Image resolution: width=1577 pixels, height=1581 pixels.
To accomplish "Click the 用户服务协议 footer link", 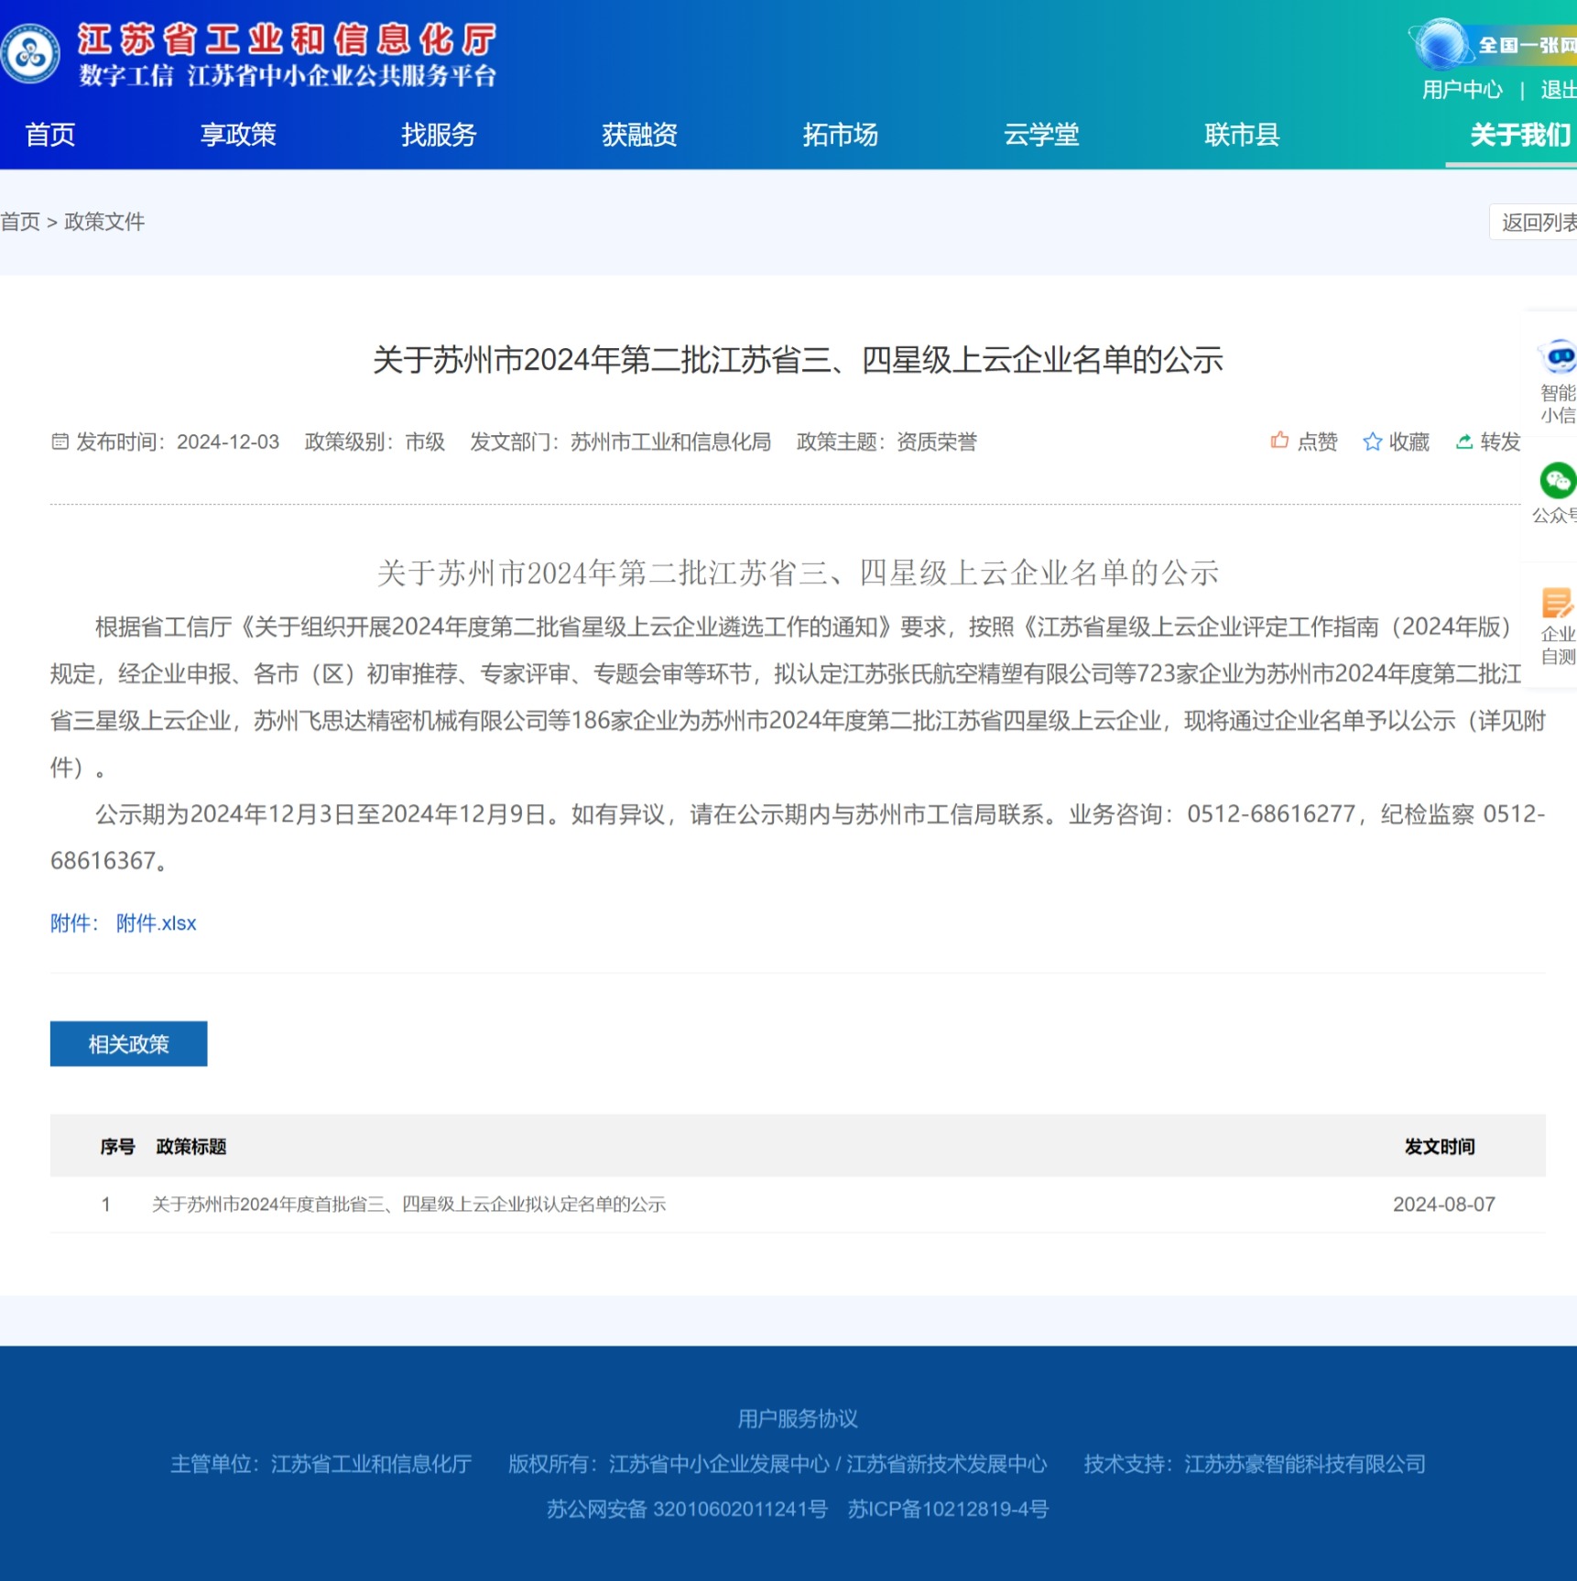I will pyautogui.click(x=798, y=1419).
